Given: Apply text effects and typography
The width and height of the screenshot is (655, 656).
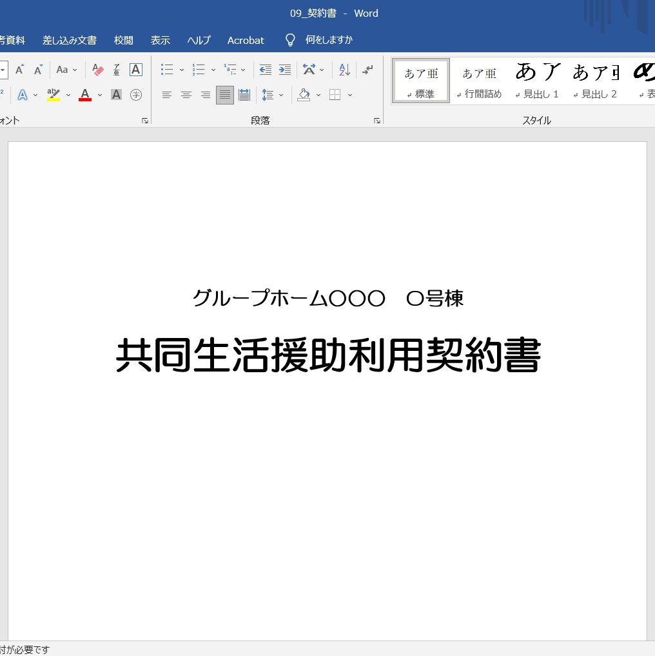Looking at the screenshot, I should pyautogui.click(x=23, y=95).
